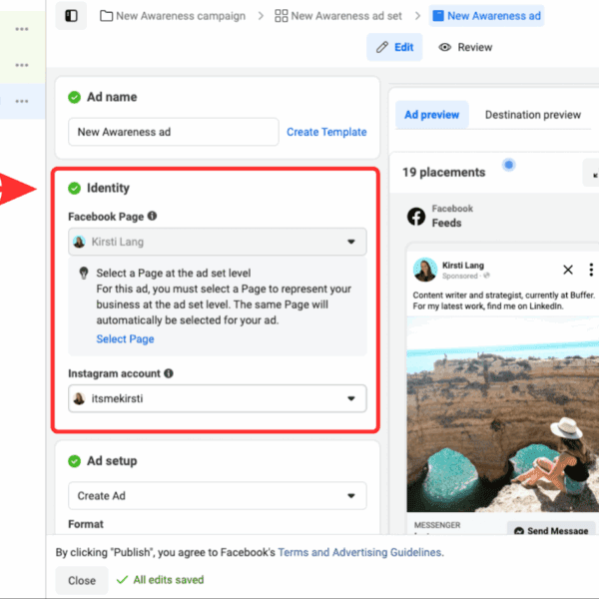This screenshot has height=599, width=599.
Task: Click the Instagram account info icon
Action: [x=169, y=373]
